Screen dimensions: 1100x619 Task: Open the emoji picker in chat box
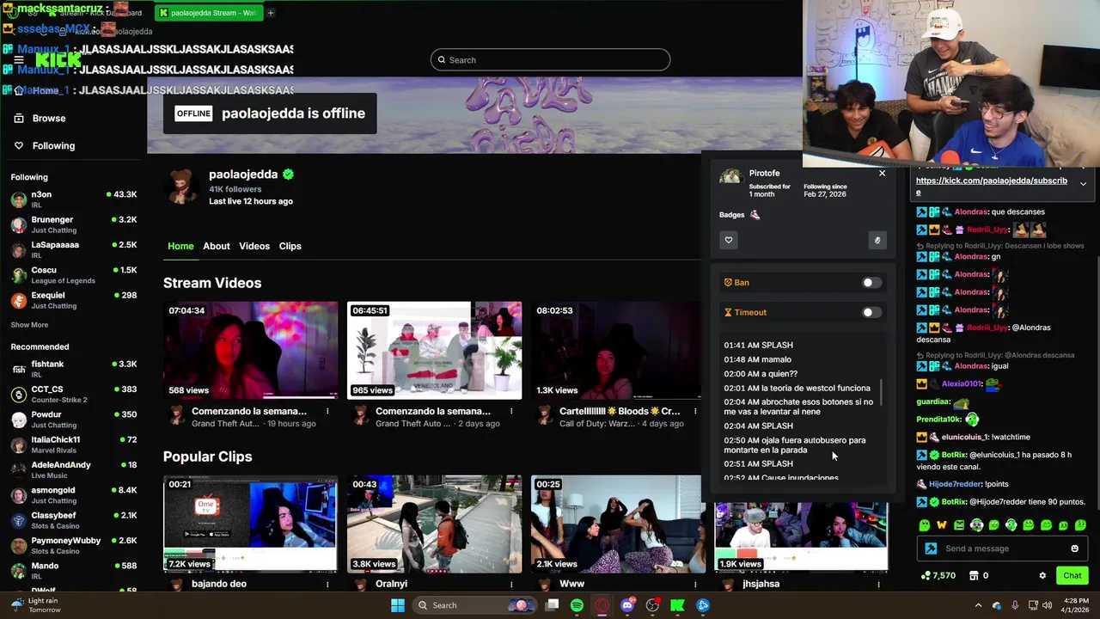click(1074, 549)
